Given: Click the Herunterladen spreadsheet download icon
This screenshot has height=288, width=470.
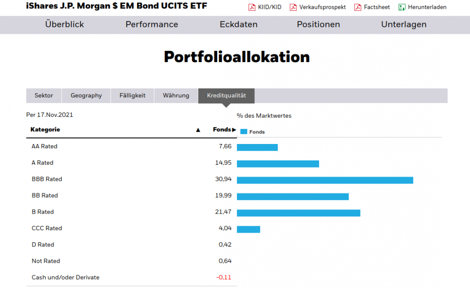Looking at the screenshot, I should (x=402, y=7).
